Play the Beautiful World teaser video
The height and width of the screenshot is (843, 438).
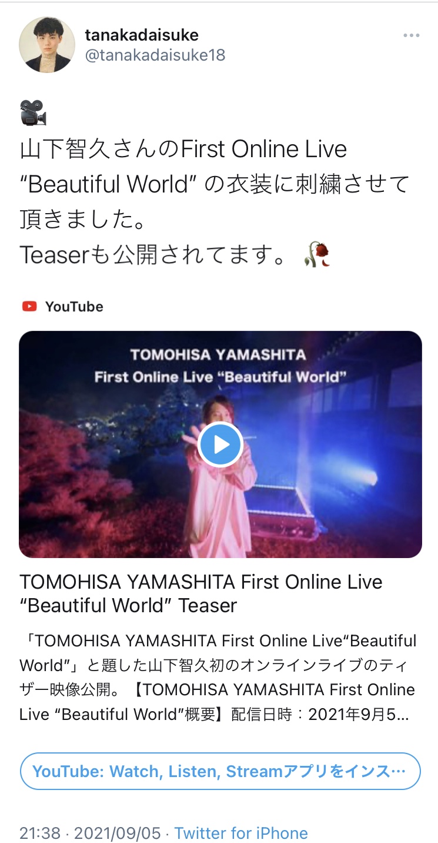pyautogui.click(x=220, y=444)
